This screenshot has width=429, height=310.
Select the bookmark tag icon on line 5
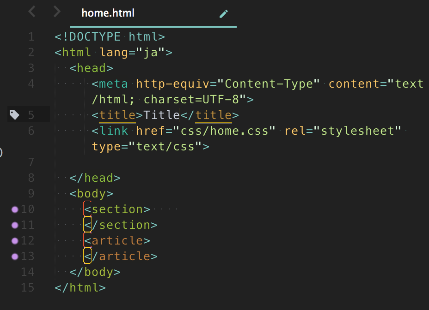click(x=14, y=114)
